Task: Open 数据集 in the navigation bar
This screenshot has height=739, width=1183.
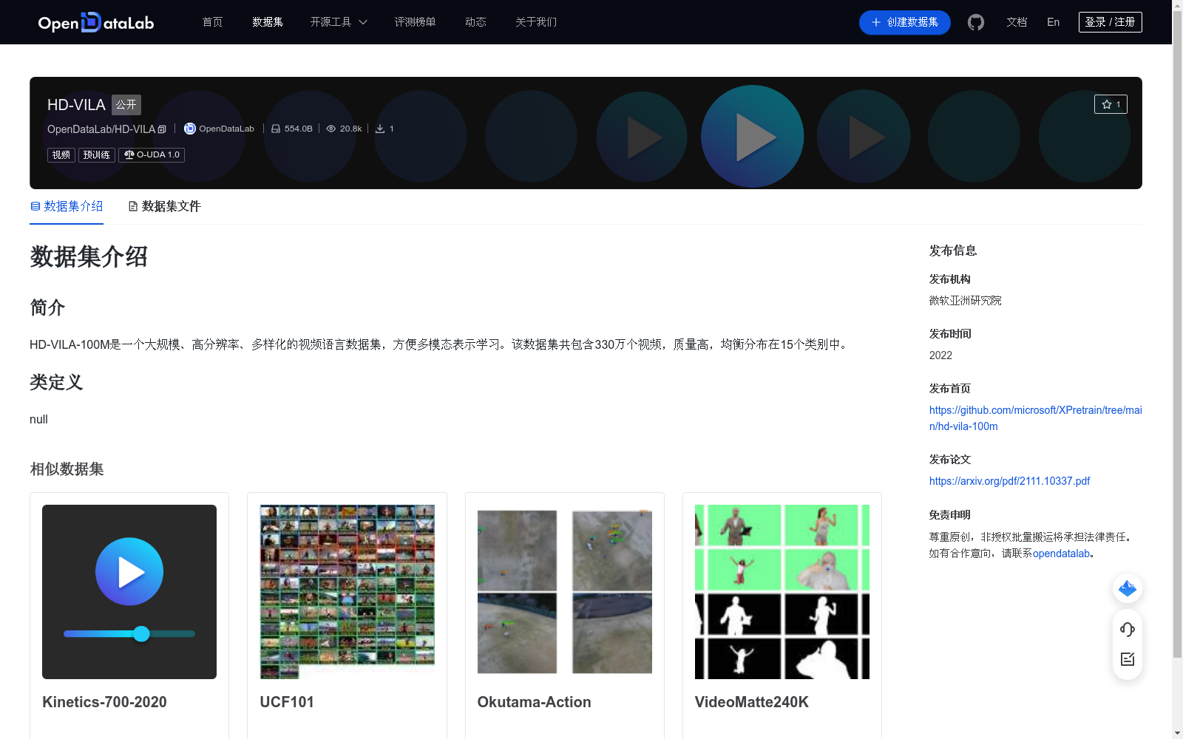Action: coord(268,22)
